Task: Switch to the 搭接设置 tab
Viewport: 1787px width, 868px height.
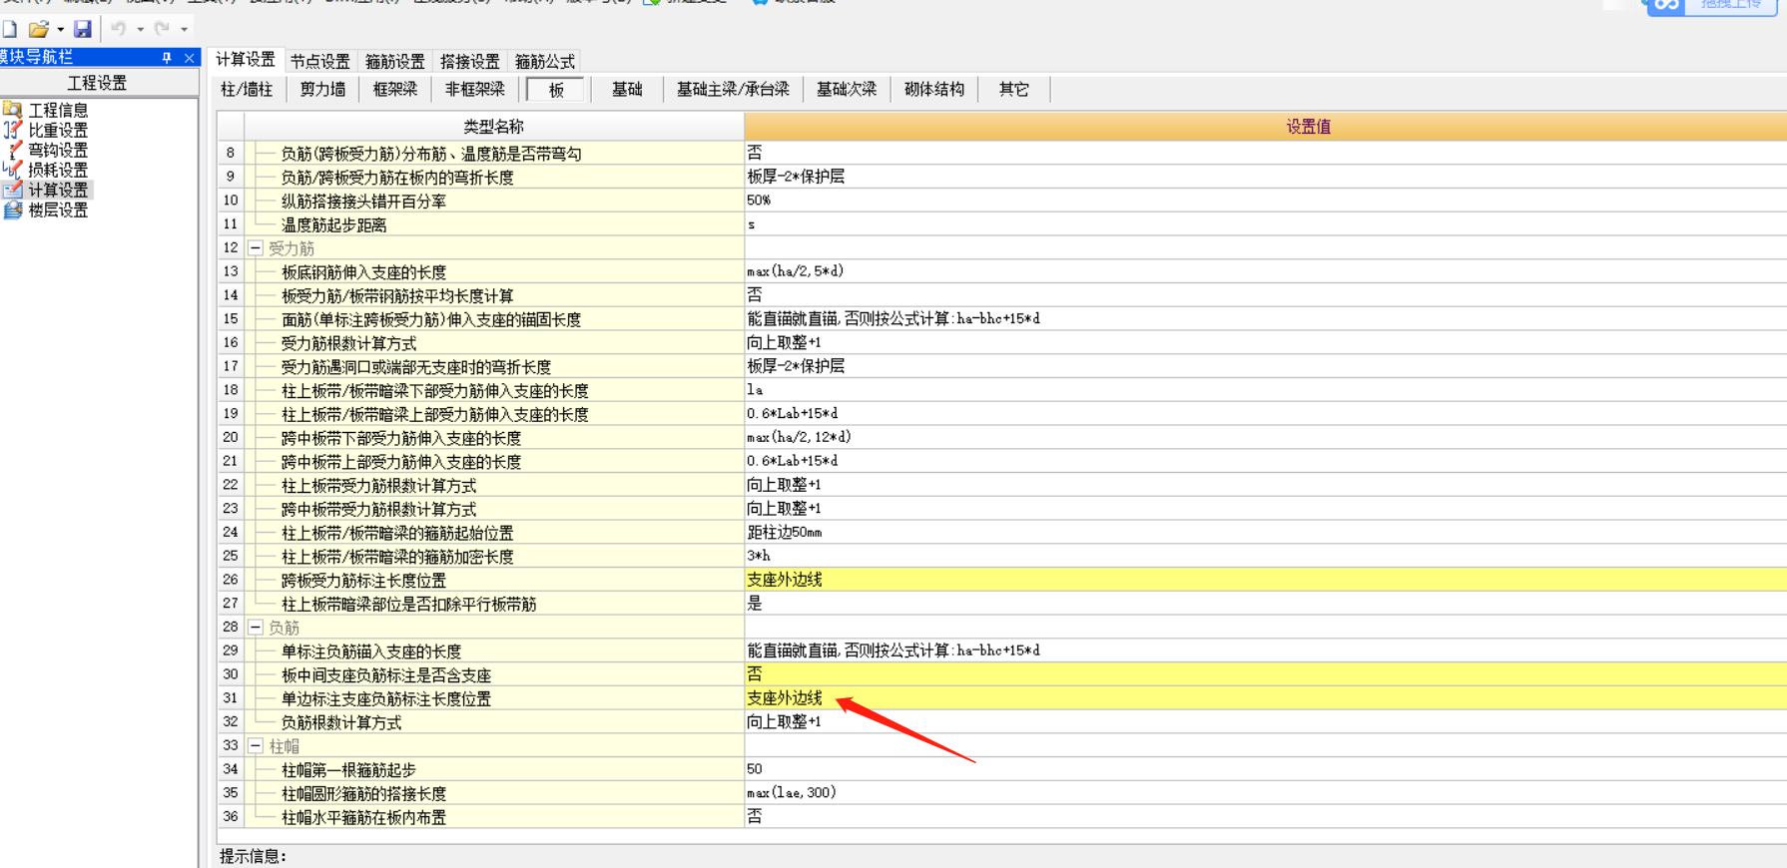Action: click(469, 62)
